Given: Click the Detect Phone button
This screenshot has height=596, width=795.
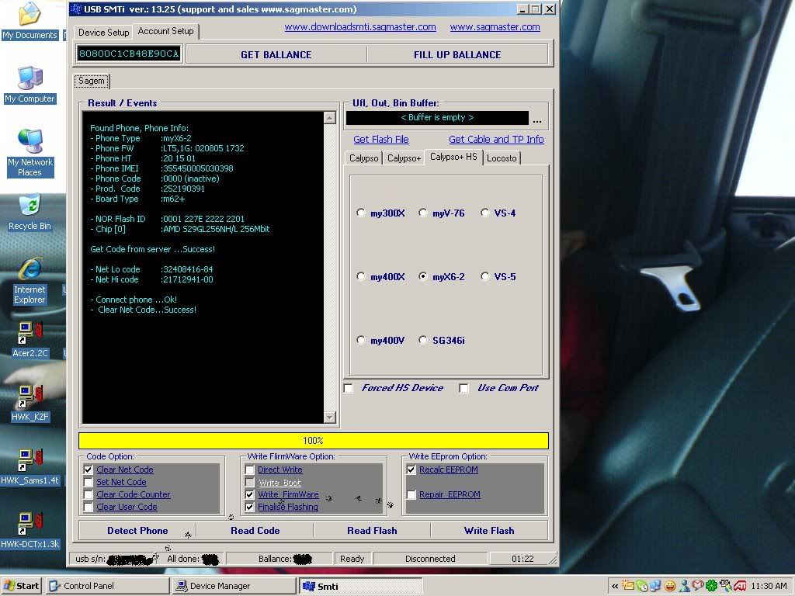Looking at the screenshot, I should [137, 531].
